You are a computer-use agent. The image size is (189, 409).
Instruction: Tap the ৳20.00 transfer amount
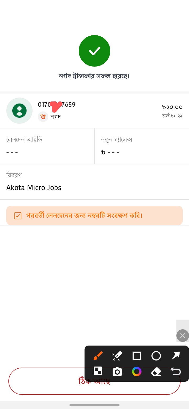point(172,107)
